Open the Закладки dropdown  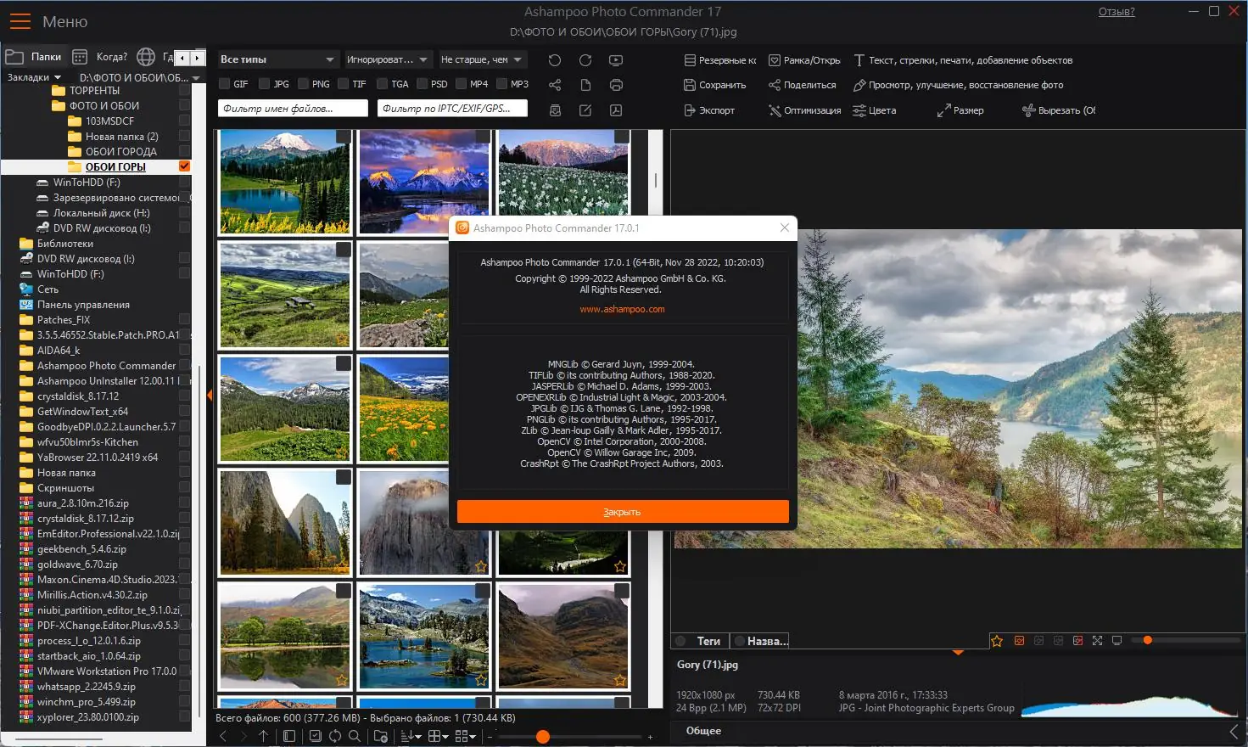pyautogui.click(x=34, y=77)
